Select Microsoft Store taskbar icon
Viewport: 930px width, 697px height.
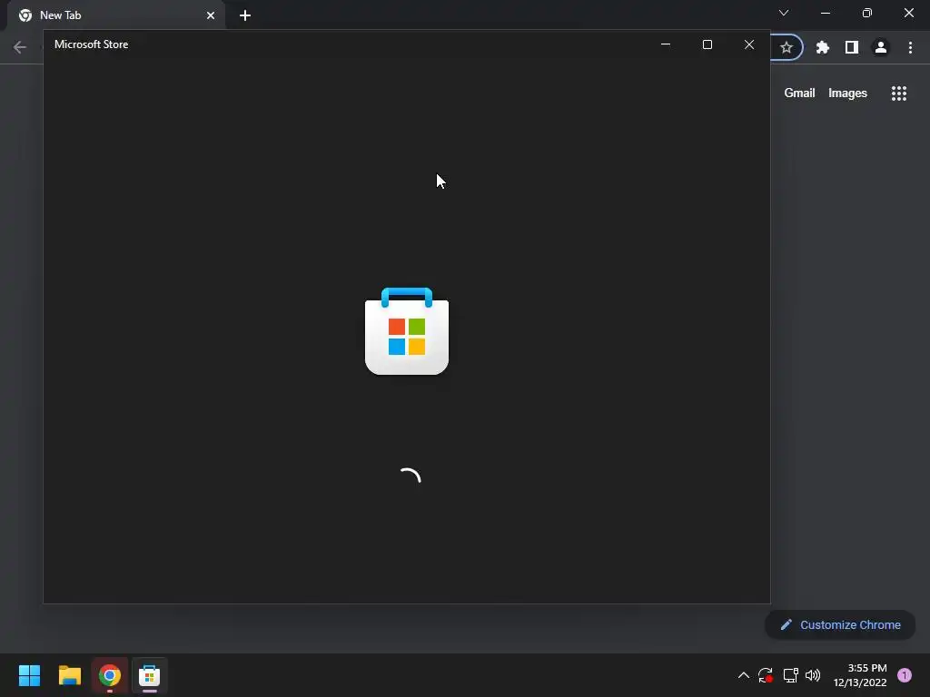click(x=150, y=675)
